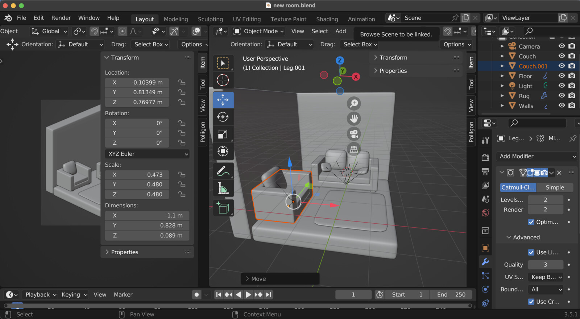This screenshot has height=319, width=580.
Task: Open the Add Modifier dropdown
Action: [537, 156]
